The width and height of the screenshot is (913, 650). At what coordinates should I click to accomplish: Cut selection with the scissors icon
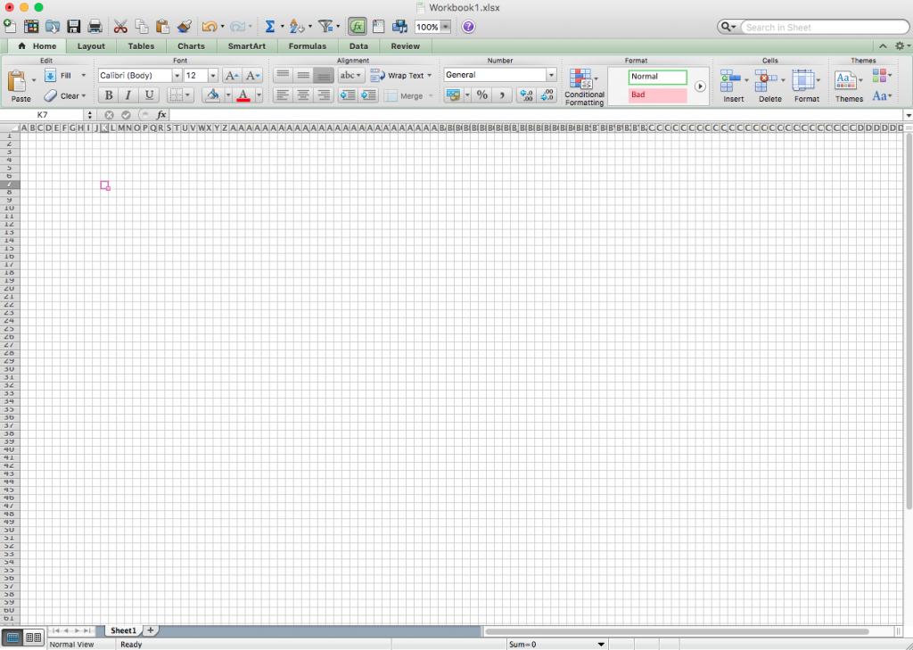pyautogui.click(x=120, y=26)
